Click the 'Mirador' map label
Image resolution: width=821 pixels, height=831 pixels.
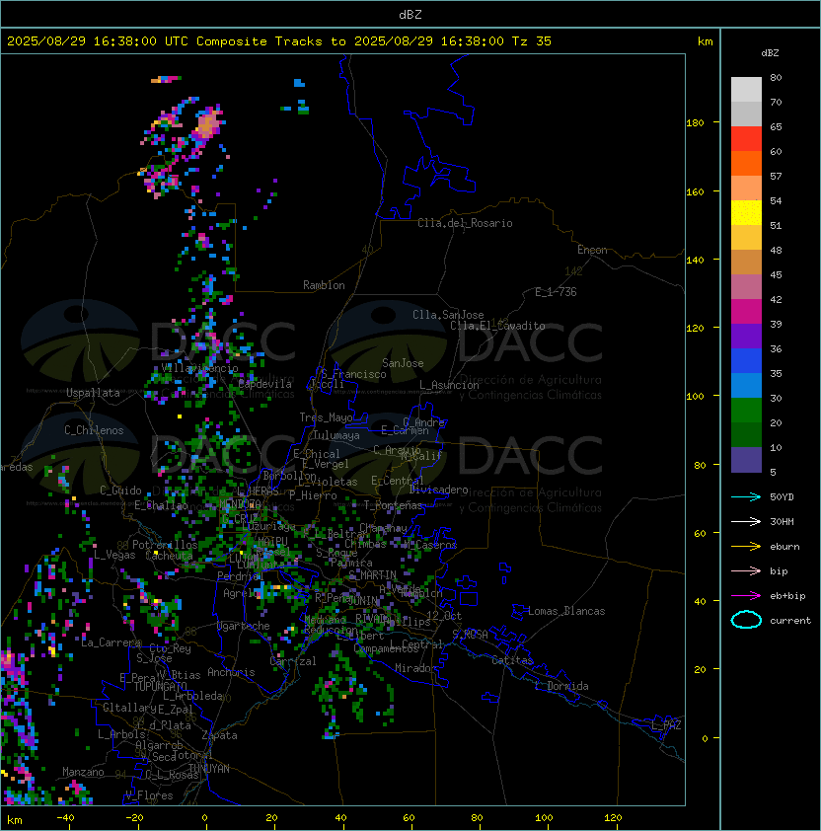[416, 668]
